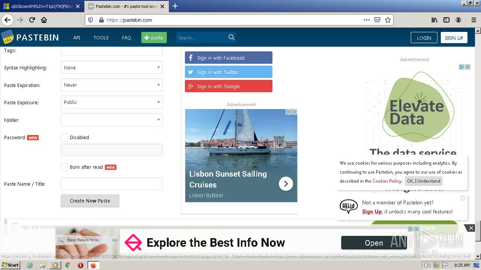Bookmark this page with the star icon
This screenshot has width=481, height=270.
coord(388,20)
